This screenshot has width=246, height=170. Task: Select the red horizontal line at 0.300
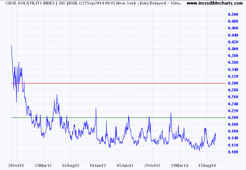[119, 83]
